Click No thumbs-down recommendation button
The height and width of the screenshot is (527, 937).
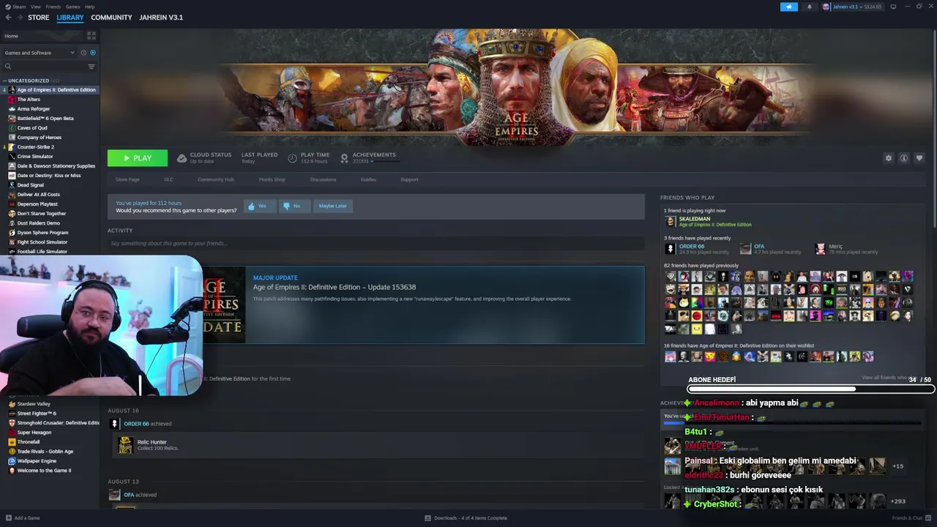tap(293, 206)
